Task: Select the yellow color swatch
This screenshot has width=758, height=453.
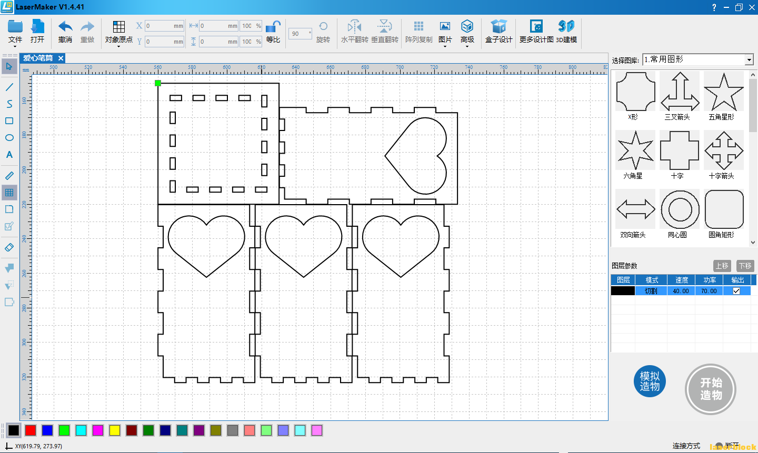Action: [x=115, y=430]
